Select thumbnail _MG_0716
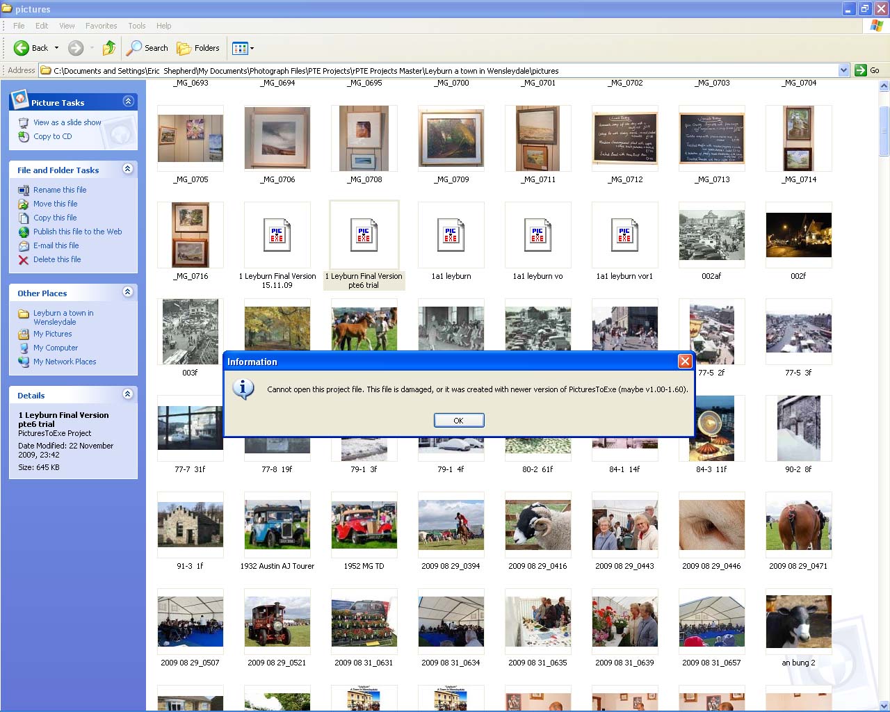The image size is (890, 712). point(191,235)
